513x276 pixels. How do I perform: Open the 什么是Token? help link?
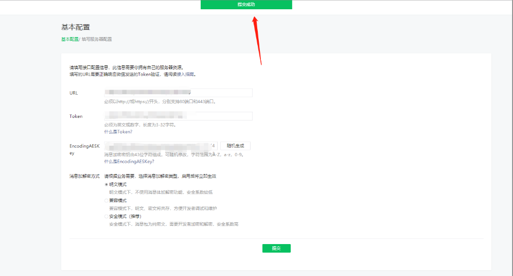click(x=118, y=132)
